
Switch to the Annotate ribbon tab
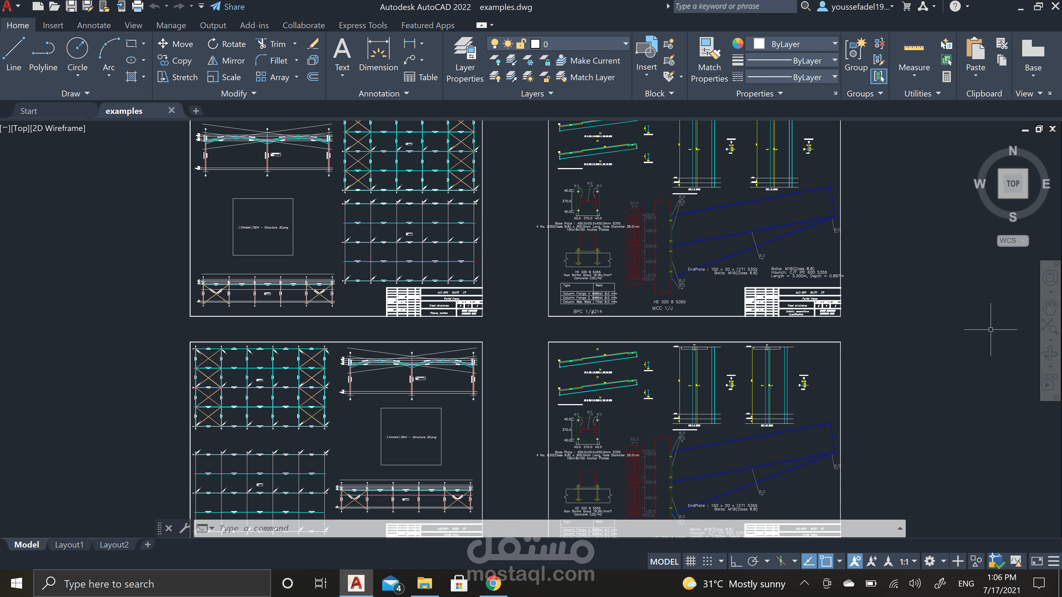point(93,25)
